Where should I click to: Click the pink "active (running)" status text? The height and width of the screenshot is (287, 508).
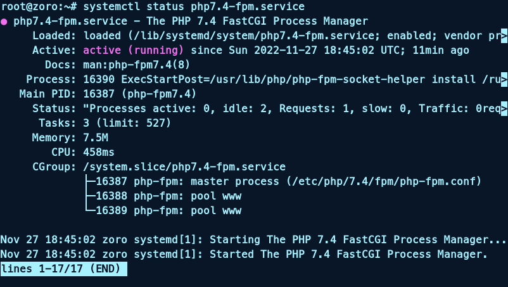point(134,51)
